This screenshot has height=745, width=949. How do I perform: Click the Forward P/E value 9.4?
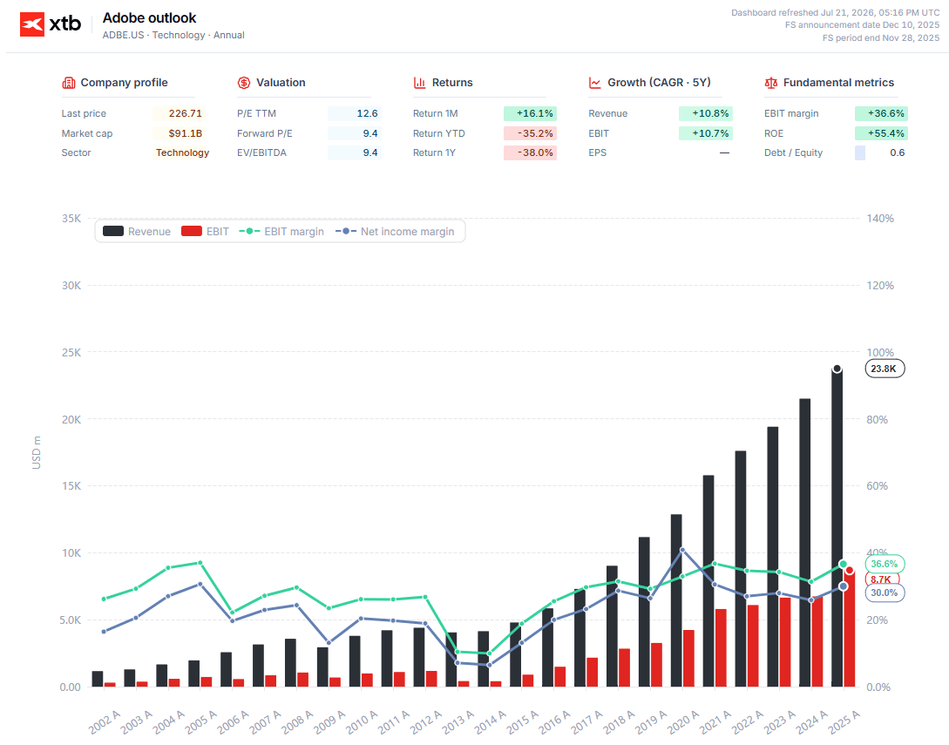[x=370, y=133]
